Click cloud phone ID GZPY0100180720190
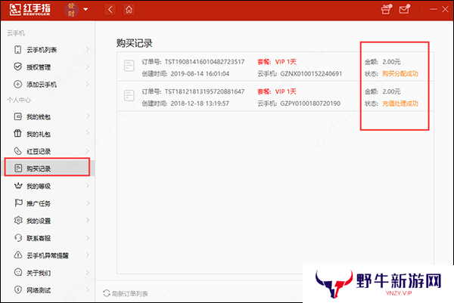The height and width of the screenshot is (303, 454). (x=310, y=104)
